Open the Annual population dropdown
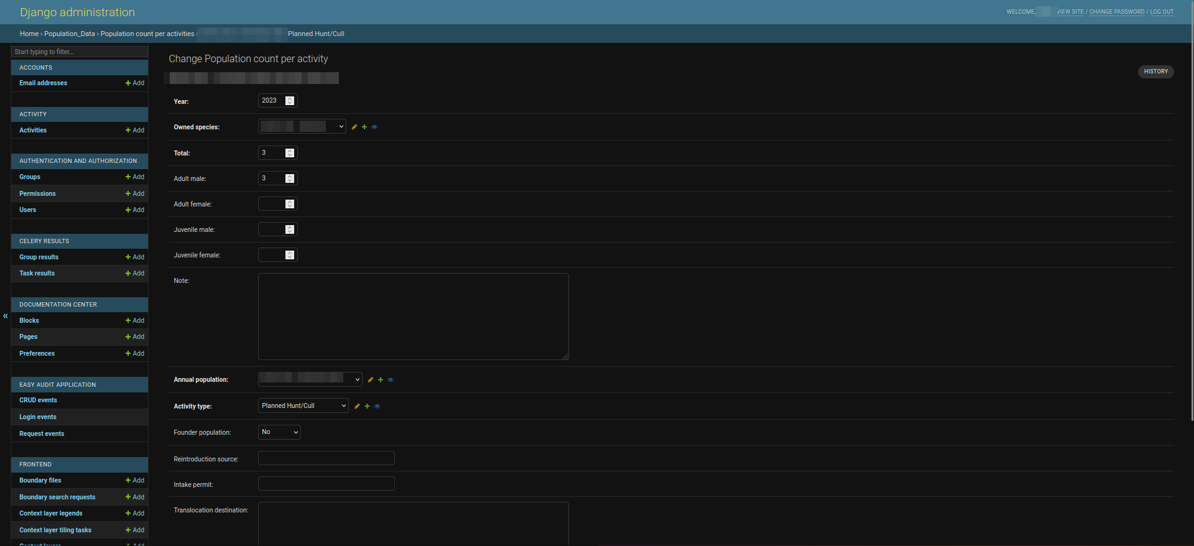 point(310,379)
